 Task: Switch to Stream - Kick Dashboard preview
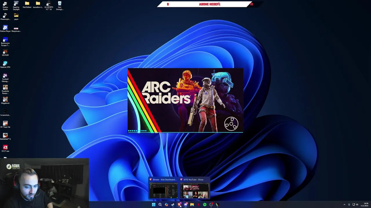[x=163, y=191]
